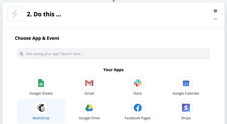Screen dimensions: 227x124
Task: Focus the 'Not seeing your app?' search field
Action: click(x=113, y=54)
